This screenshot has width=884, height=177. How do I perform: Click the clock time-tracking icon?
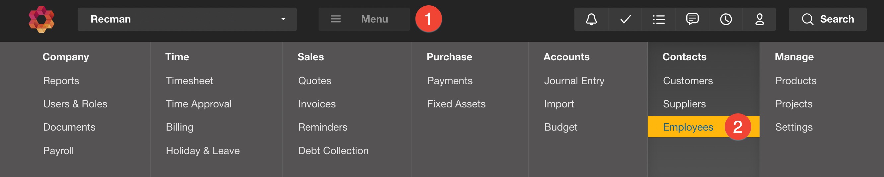click(x=726, y=19)
